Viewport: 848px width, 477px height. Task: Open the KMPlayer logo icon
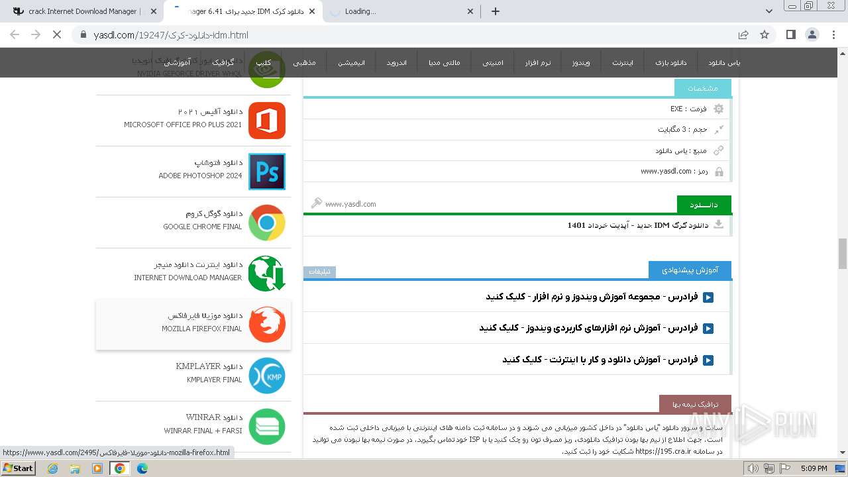pyautogui.click(x=267, y=376)
